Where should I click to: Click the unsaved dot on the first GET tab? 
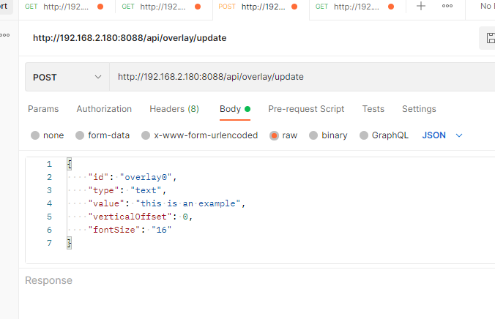pos(100,7)
